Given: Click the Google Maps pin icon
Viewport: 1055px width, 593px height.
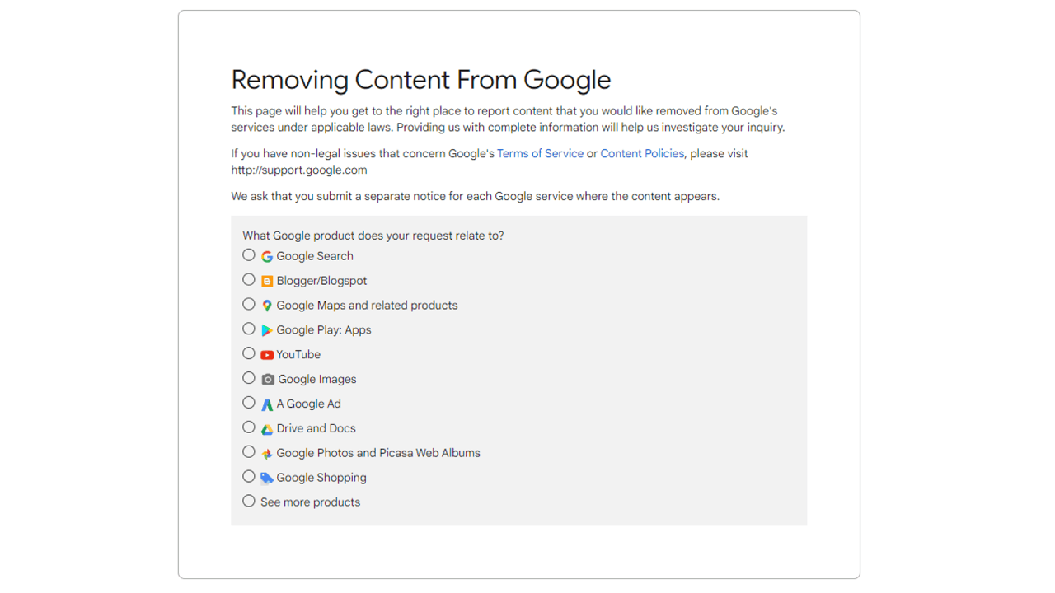Looking at the screenshot, I should pos(266,305).
